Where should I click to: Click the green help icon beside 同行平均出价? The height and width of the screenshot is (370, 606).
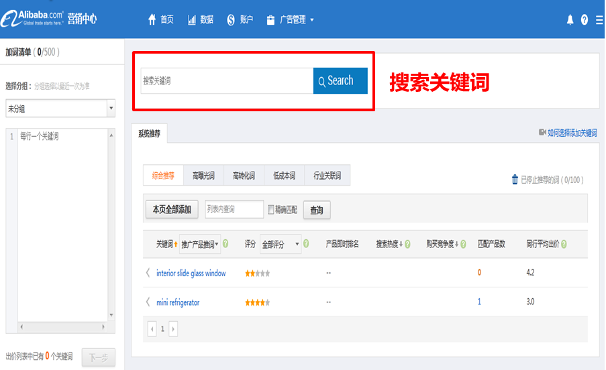pyautogui.click(x=564, y=245)
